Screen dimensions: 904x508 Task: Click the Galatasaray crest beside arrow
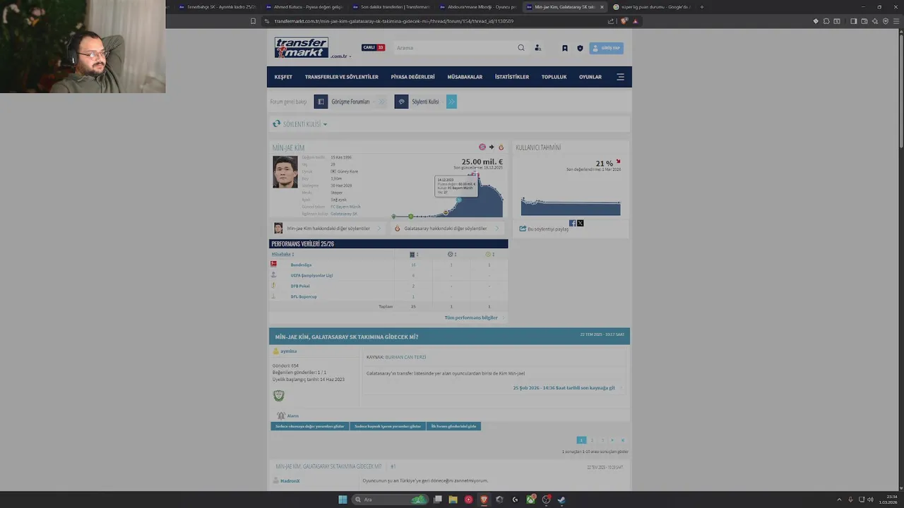click(501, 147)
